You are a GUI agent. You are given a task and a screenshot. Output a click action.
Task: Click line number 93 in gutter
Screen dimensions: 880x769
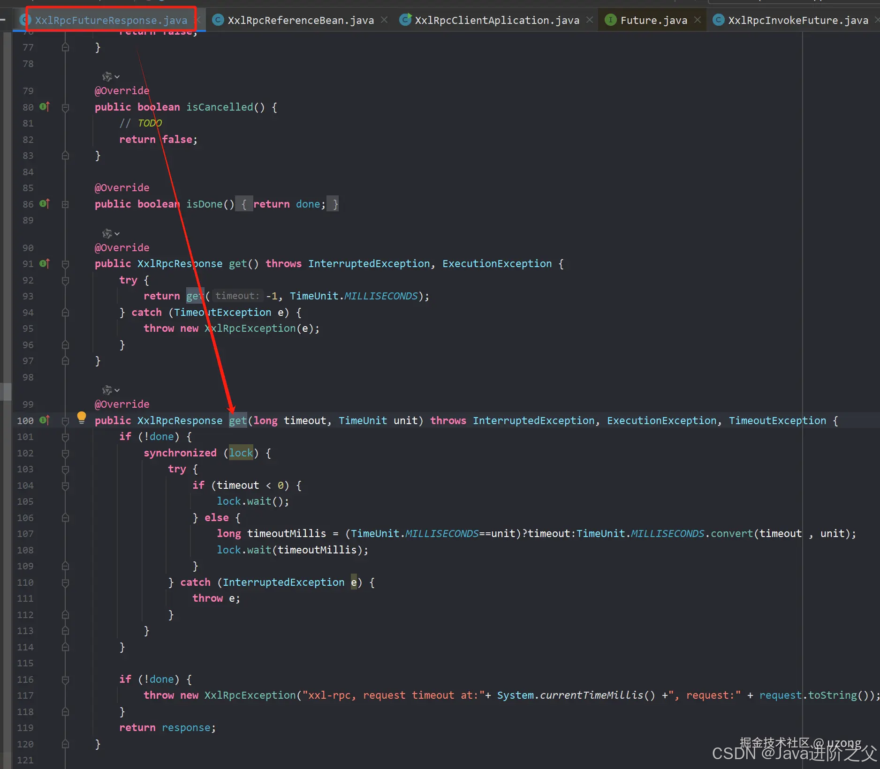click(x=28, y=296)
